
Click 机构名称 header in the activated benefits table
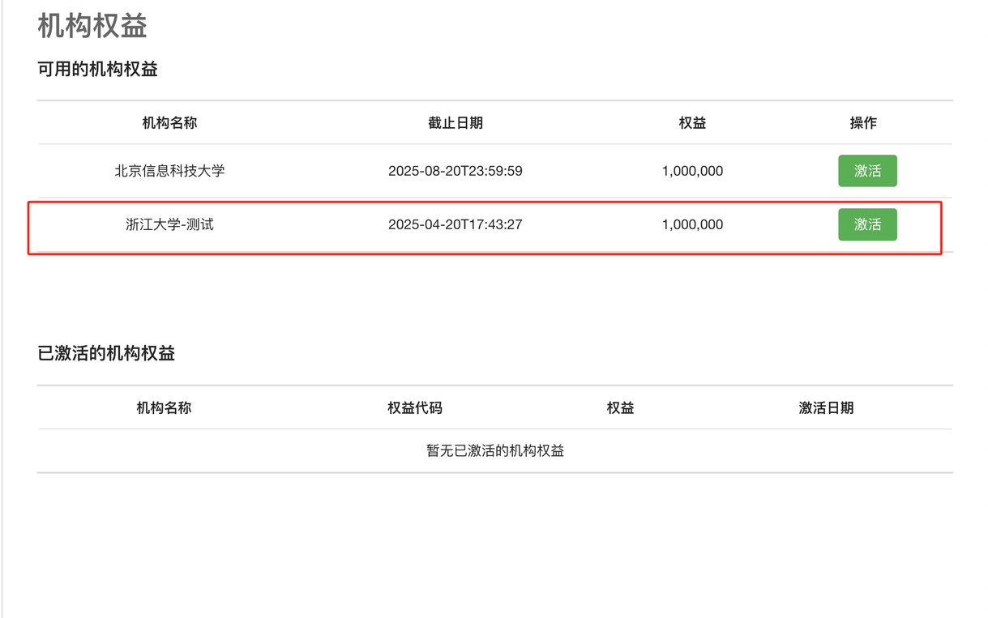tap(164, 408)
